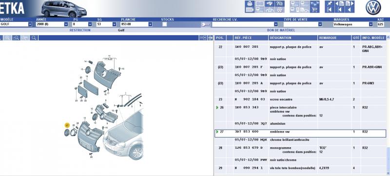The width and height of the screenshot is (390, 176).
Task: Click the film reel icon
Action: point(280,10)
